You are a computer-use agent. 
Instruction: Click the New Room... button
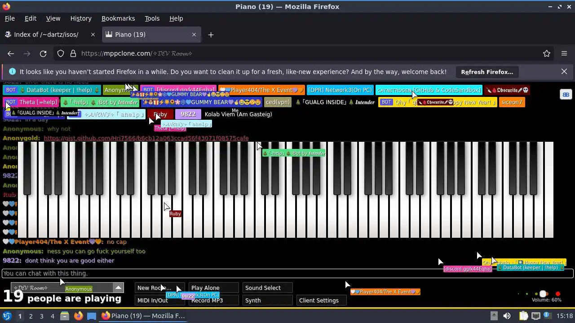click(159, 288)
